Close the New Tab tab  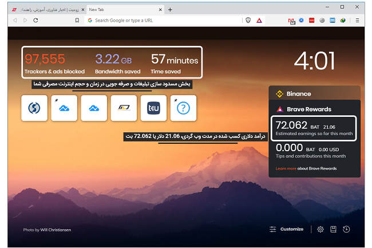point(160,10)
